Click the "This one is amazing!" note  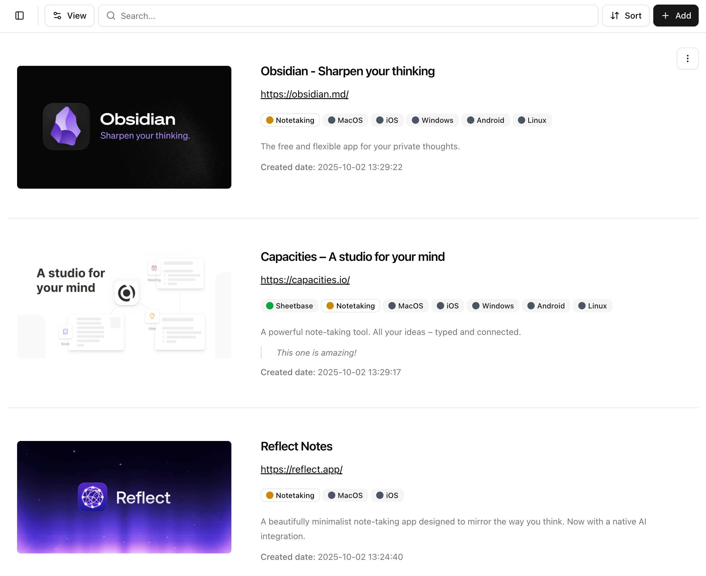pos(316,353)
